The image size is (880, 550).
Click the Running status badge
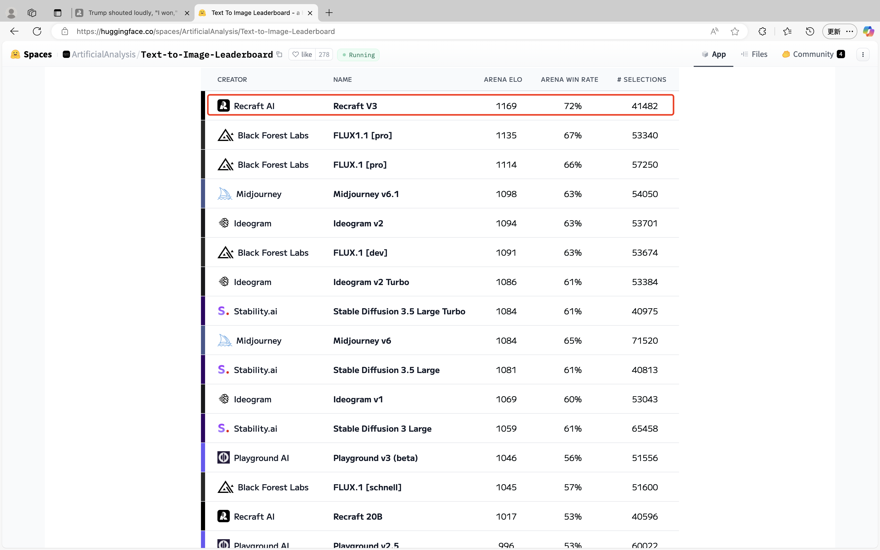pyautogui.click(x=358, y=55)
